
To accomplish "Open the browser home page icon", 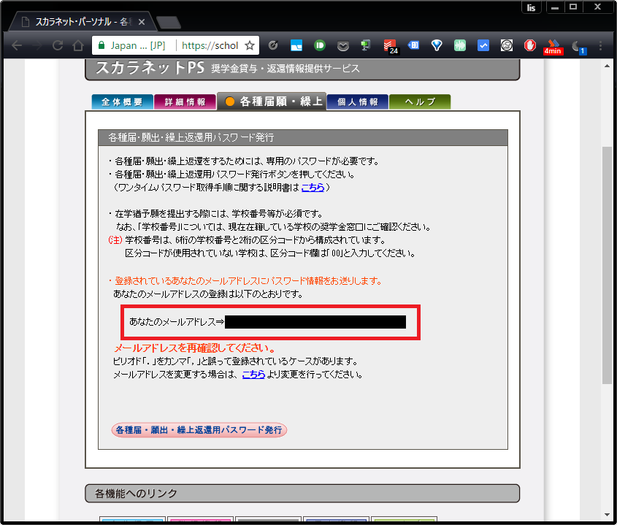I will [78, 46].
